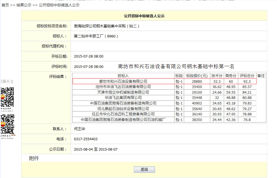Click bid price 38350
Viewport: 277px width, 178px height.
pyautogui.click(x=197, y=120)
